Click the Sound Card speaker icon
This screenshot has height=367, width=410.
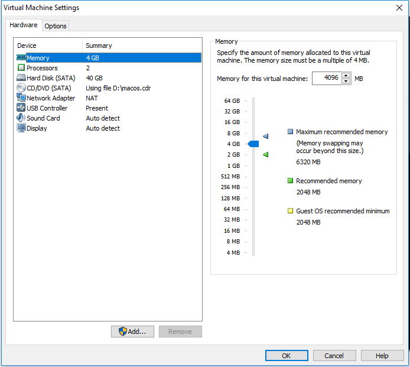tap(21, 118)
